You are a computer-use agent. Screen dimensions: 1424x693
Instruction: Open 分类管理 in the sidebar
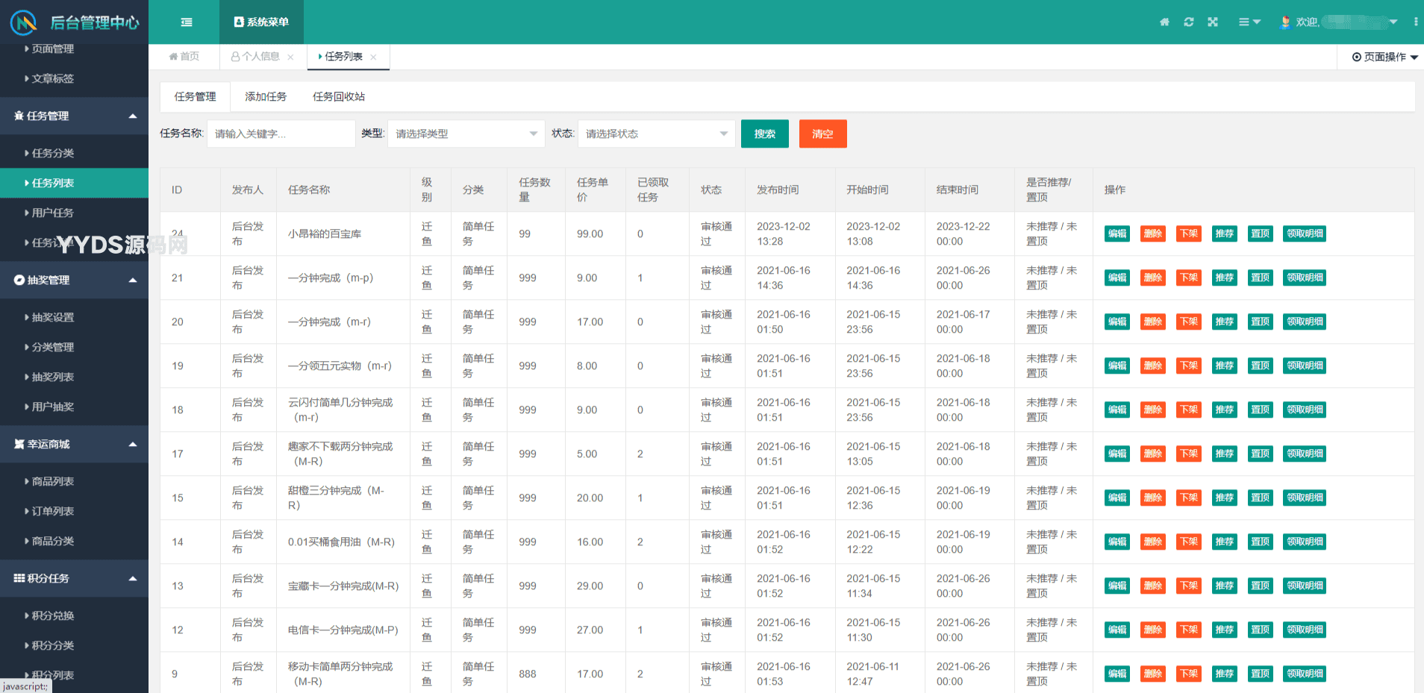[75, 347]
